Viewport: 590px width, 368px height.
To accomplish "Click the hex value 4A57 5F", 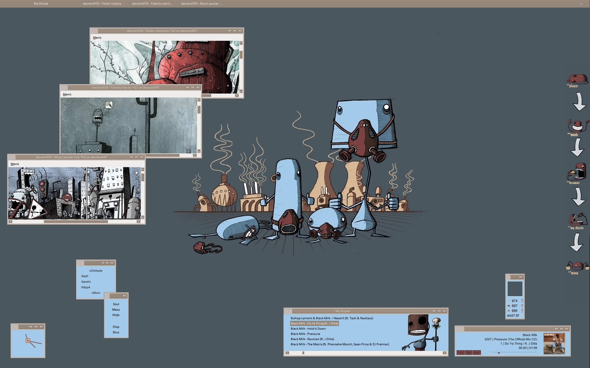I will point(513,316).
